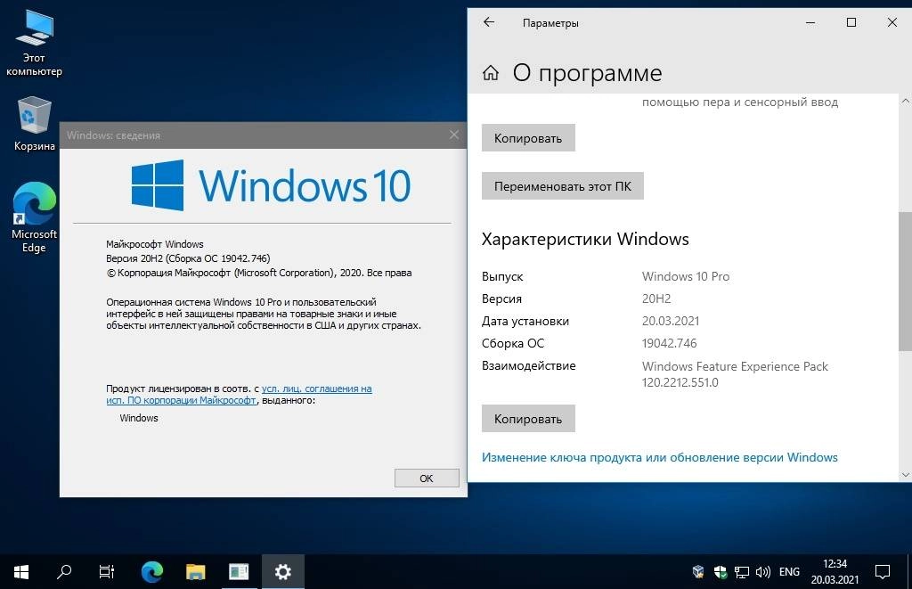Maximize the Параметры window

[x=851, y=22]
